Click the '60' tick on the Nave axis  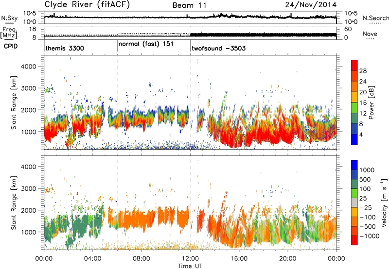[348, 29]
